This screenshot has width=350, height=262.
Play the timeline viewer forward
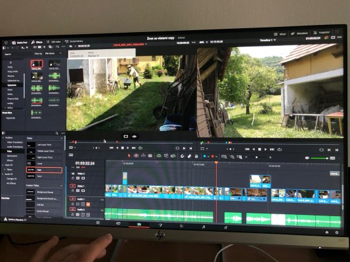tap(265, 149)
